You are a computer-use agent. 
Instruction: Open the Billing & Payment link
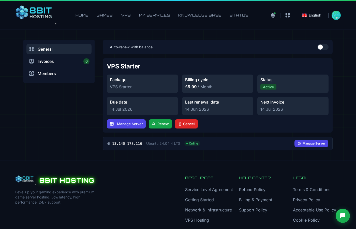pos(256,200)
